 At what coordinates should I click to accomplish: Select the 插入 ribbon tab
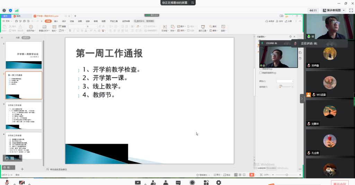(x=56, y=21)
